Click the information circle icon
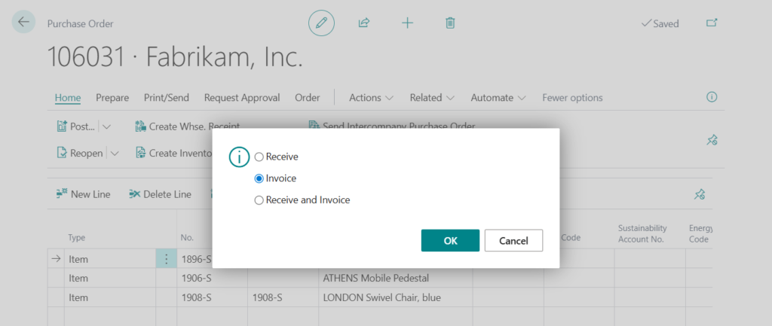 coord(711,97)
